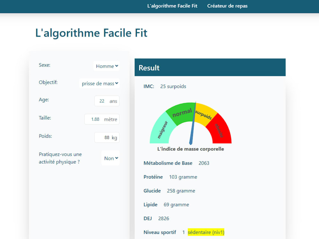Click the highlighted sédentaire (niv1) label

coord(206,232)
